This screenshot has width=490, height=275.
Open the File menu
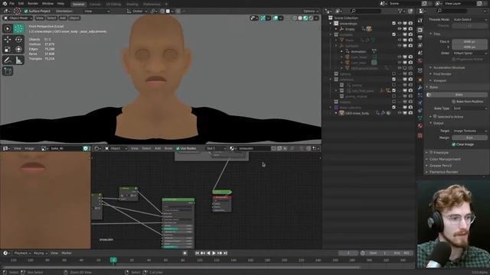coord(11,3)
